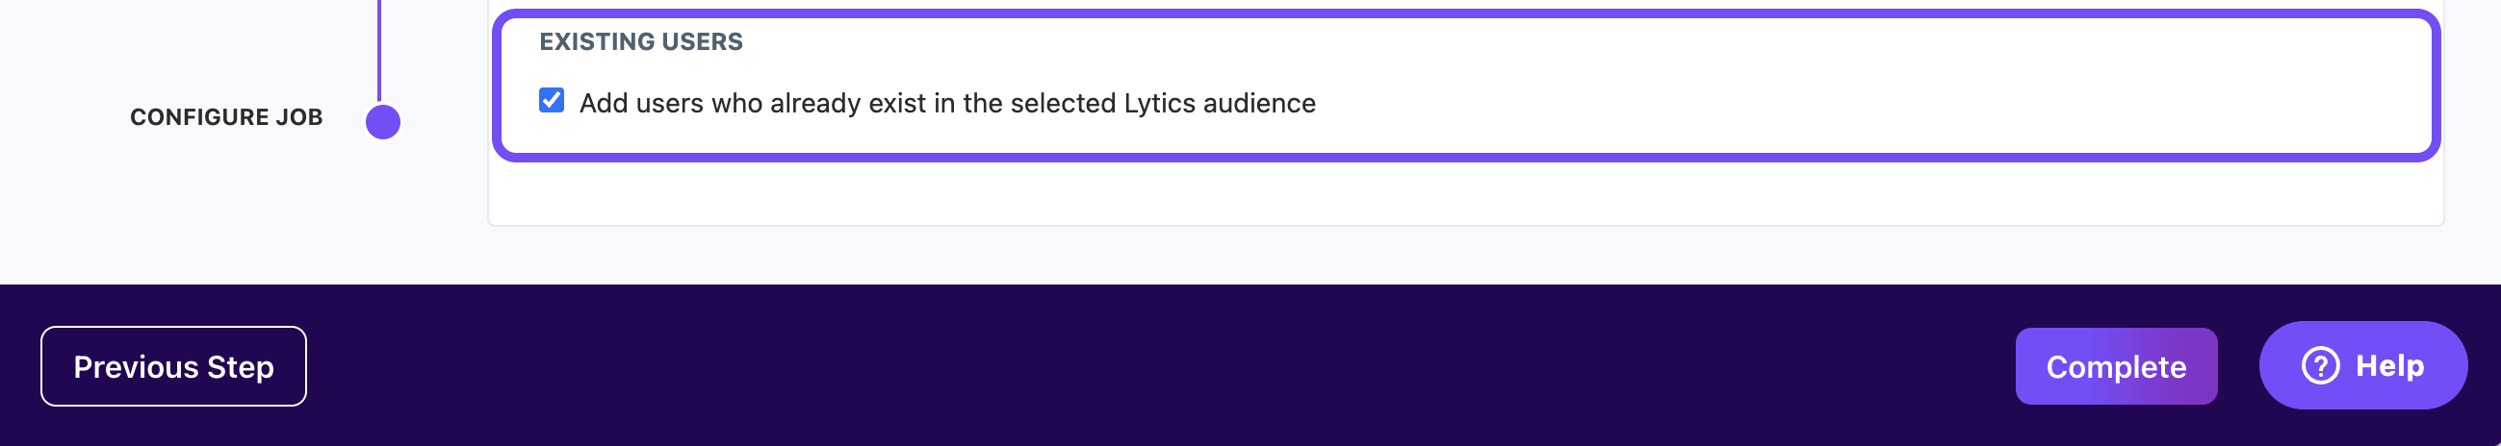This screenshot has width=2501, height=446.
Task: Click the word 'Help' on the help button
Action: click(x=2389, y=365)
